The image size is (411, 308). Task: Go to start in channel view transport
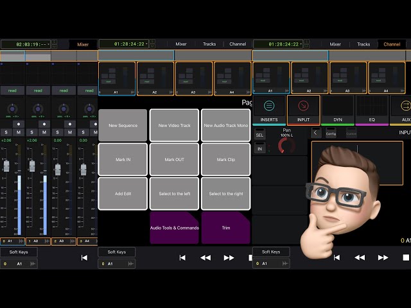[x=337, y=257]
